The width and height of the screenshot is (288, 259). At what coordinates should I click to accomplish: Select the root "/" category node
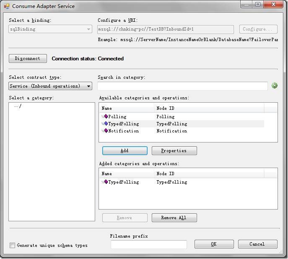point(20,106)
